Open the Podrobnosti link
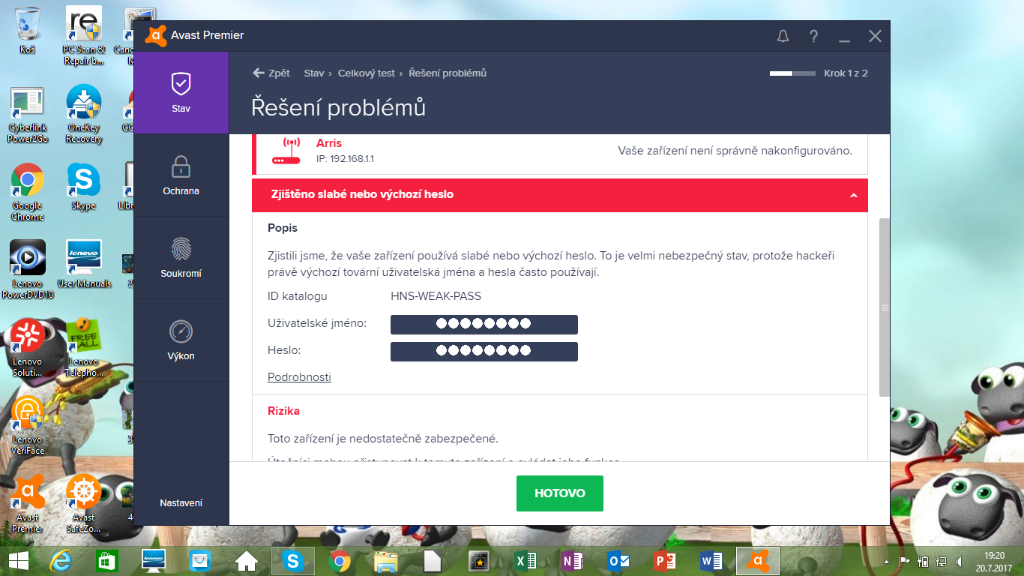The width and height of the screenshot is (1024, 576). pyautogui.click(x=299, y=377)
